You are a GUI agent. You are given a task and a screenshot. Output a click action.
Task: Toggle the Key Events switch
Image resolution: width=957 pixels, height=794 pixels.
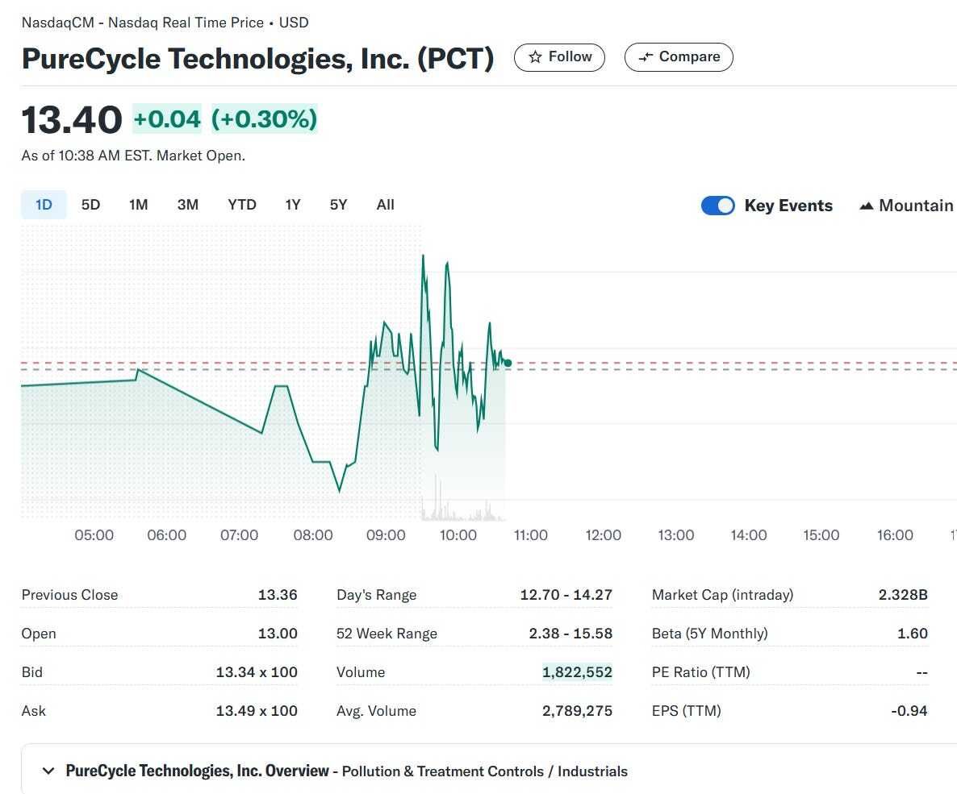point(717,206)
